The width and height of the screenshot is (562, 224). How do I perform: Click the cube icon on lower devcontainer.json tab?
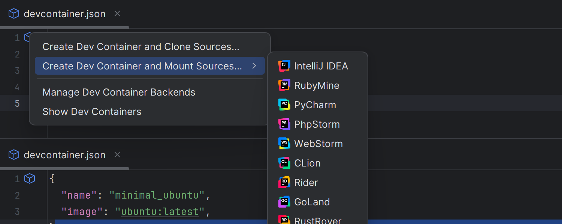14,155
